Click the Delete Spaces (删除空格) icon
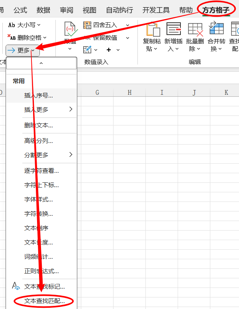The width and height of the screenshot is (239, 309). click(12, 38)
